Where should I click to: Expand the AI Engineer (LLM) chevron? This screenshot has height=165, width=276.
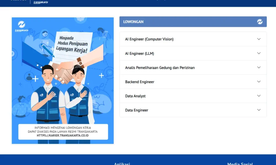pyautogui.click(x=259, y=53)
